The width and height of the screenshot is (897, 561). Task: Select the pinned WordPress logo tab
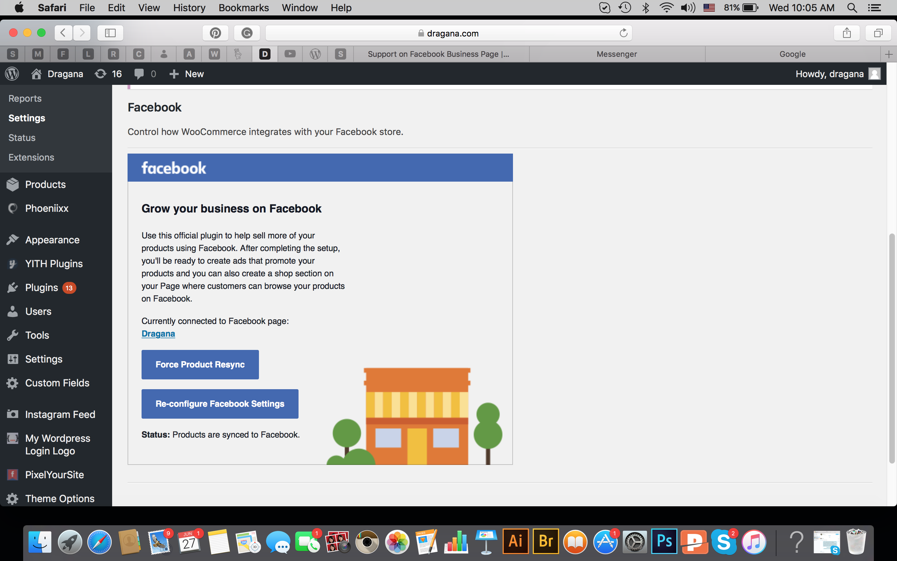tap(315, 54)
